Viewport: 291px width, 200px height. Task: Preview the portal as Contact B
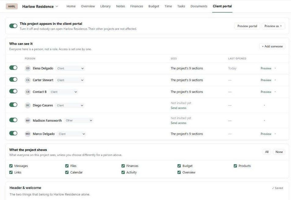266,92
